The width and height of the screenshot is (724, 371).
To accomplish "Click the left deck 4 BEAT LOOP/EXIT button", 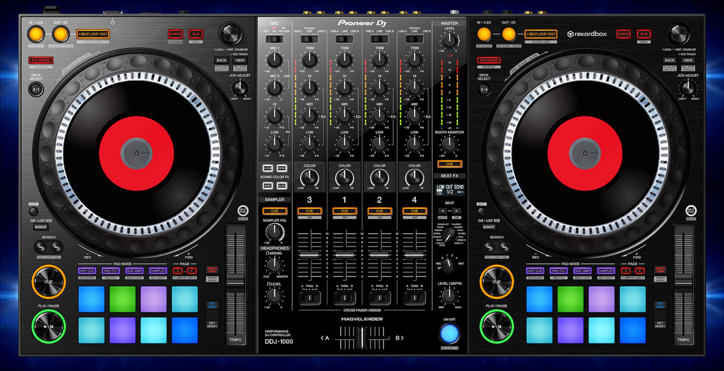I will point(93,34).
